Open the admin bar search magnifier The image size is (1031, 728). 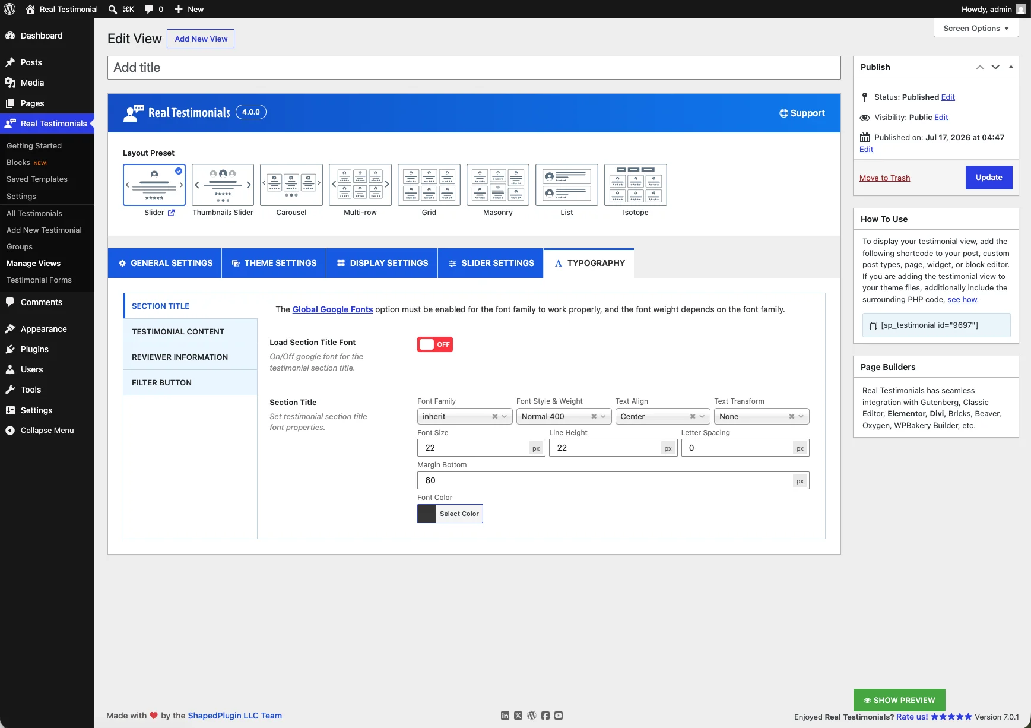pyautogui.click(x=113, y=9)
